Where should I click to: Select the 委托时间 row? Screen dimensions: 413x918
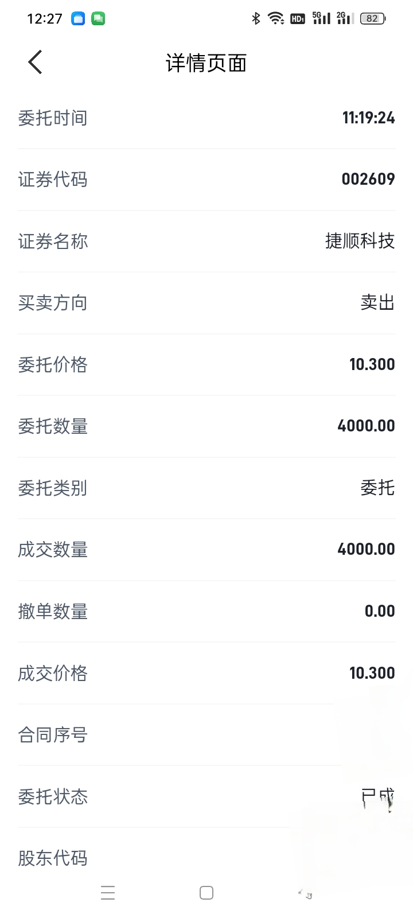pos(206,118)
